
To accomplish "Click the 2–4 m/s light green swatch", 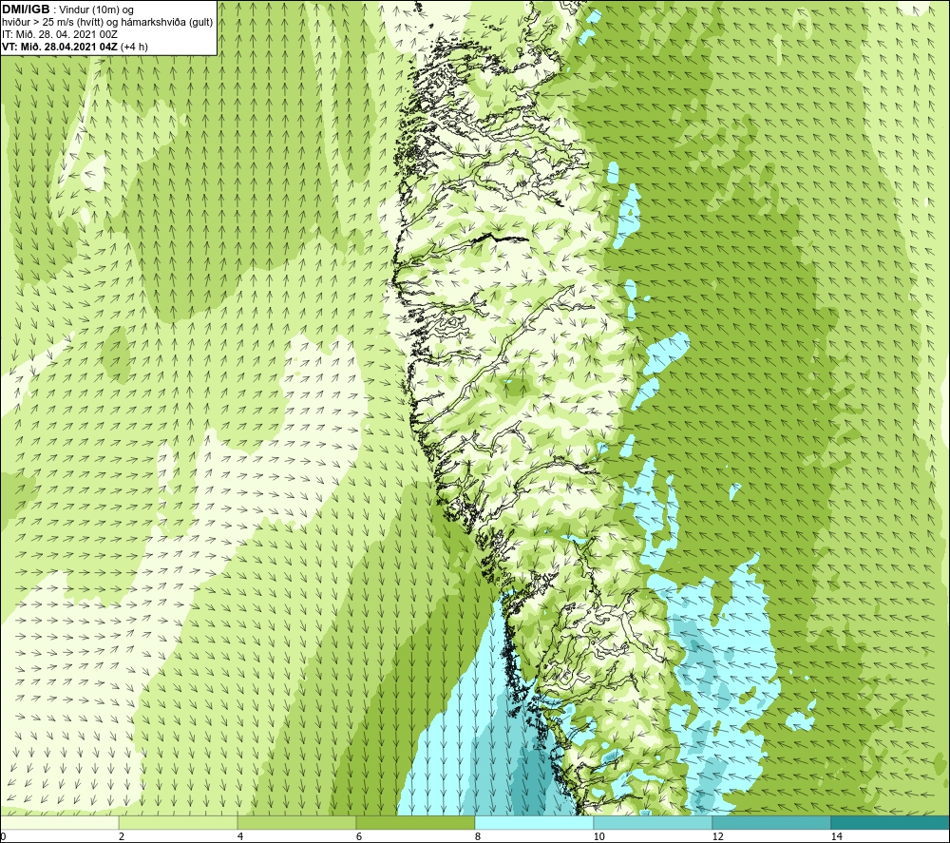I will 179,822.
